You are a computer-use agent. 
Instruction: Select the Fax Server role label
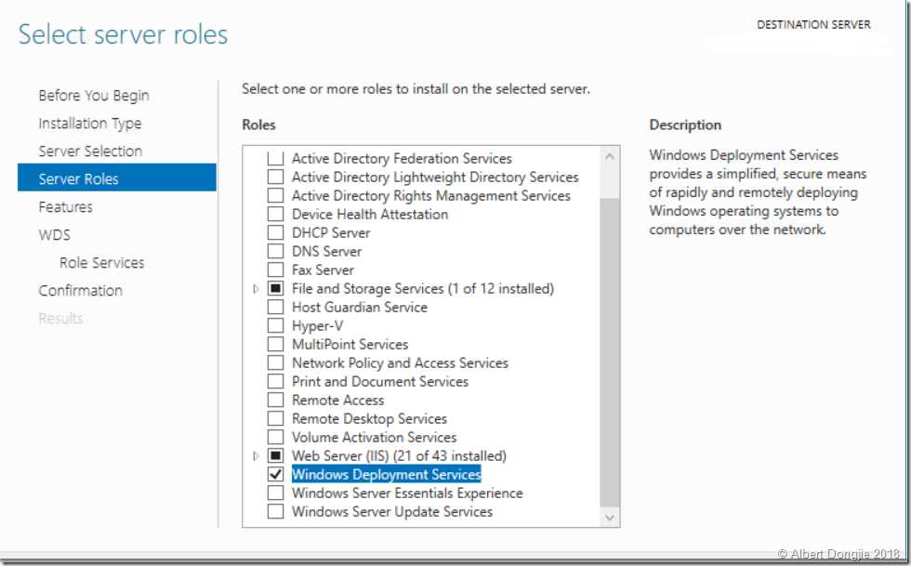323,270
